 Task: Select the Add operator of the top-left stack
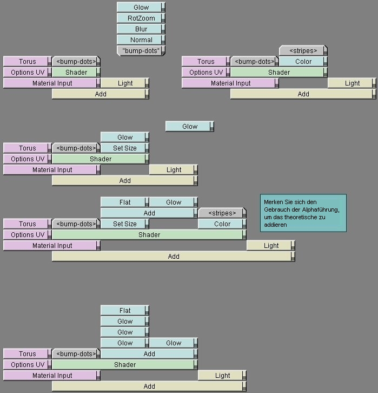click(101, 94)
